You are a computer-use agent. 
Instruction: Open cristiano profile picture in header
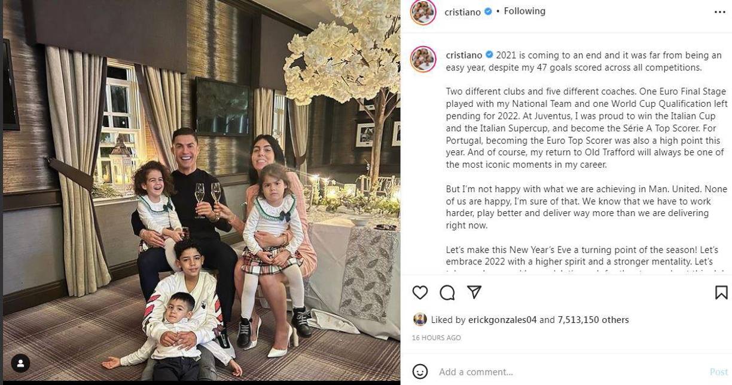(423, 12)
